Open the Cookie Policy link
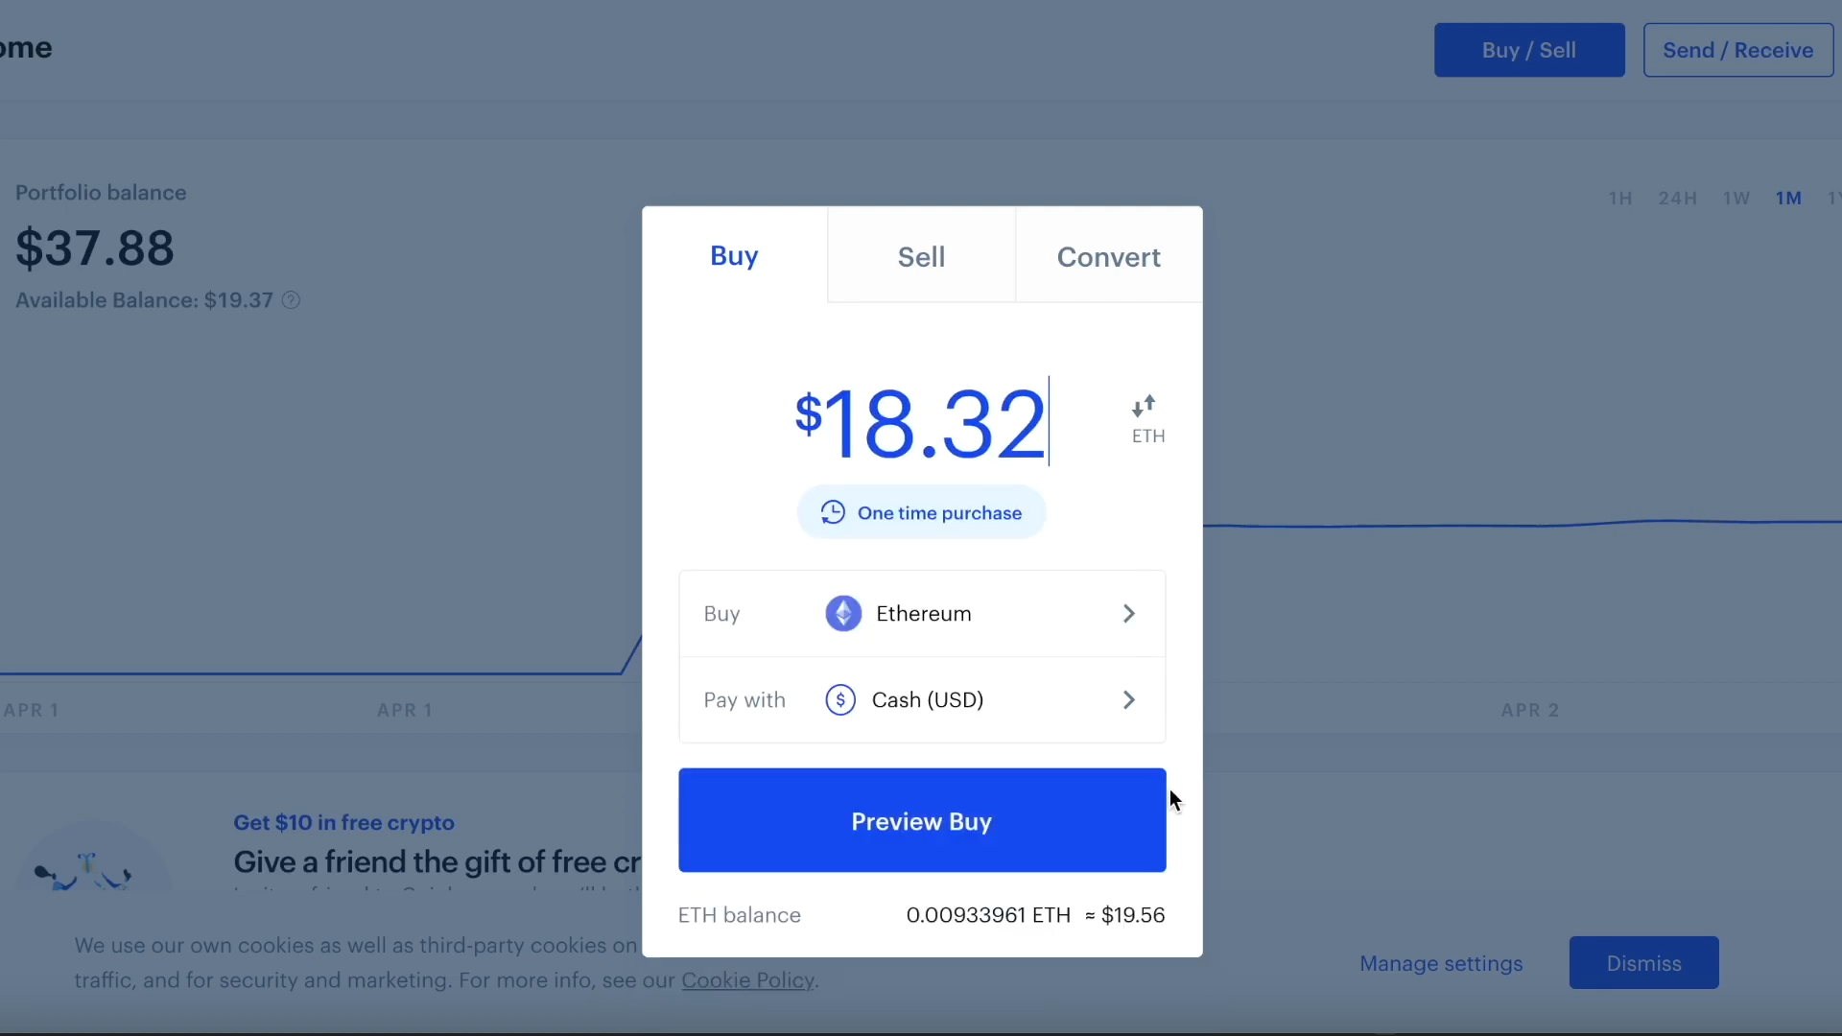Screen dimensions: 1842x1036 click(747, 980)
